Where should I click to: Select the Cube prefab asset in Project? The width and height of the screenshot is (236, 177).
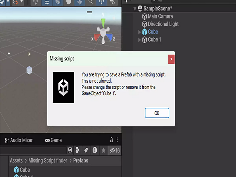pos(22,170)
